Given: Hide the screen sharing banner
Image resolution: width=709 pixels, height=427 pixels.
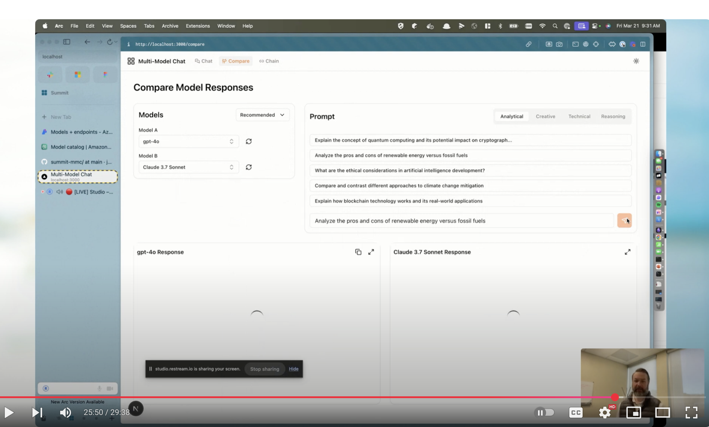Looking at the screenshot, I should (x=293, y=369).
